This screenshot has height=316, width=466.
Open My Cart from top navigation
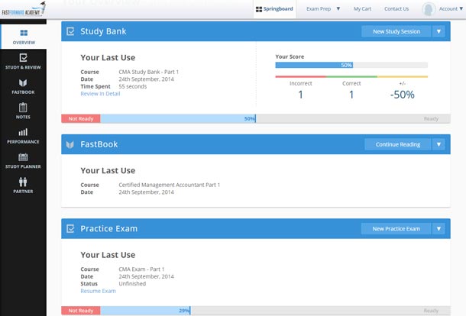362,9
